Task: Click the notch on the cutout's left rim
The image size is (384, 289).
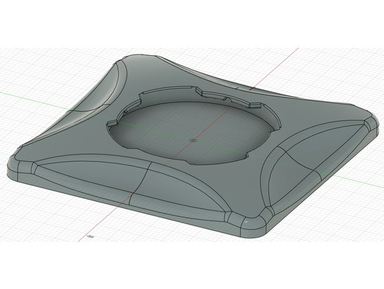Action: tap(111, 123)
